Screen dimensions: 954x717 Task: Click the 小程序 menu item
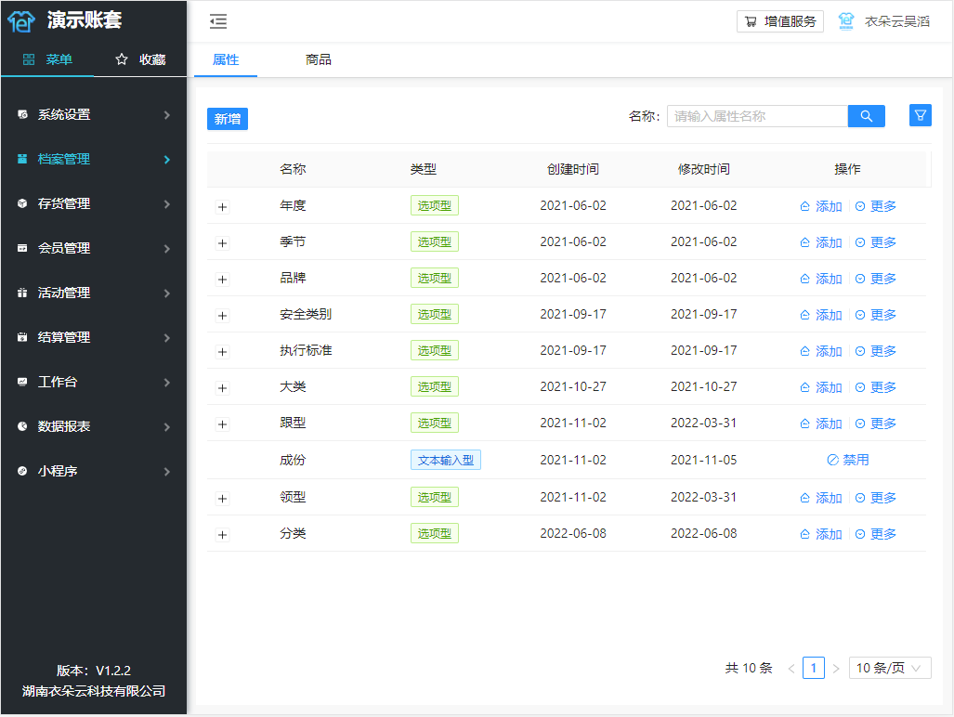click(94, 471)
